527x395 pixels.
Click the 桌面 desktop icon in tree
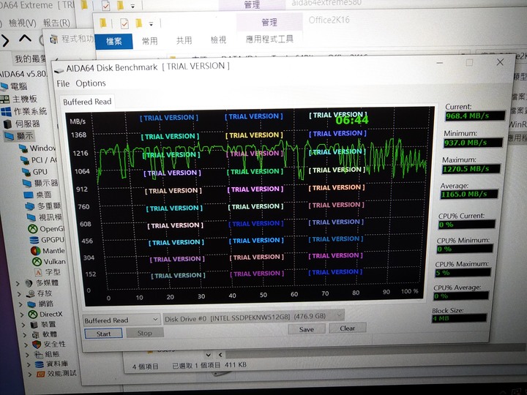[29, 195]
